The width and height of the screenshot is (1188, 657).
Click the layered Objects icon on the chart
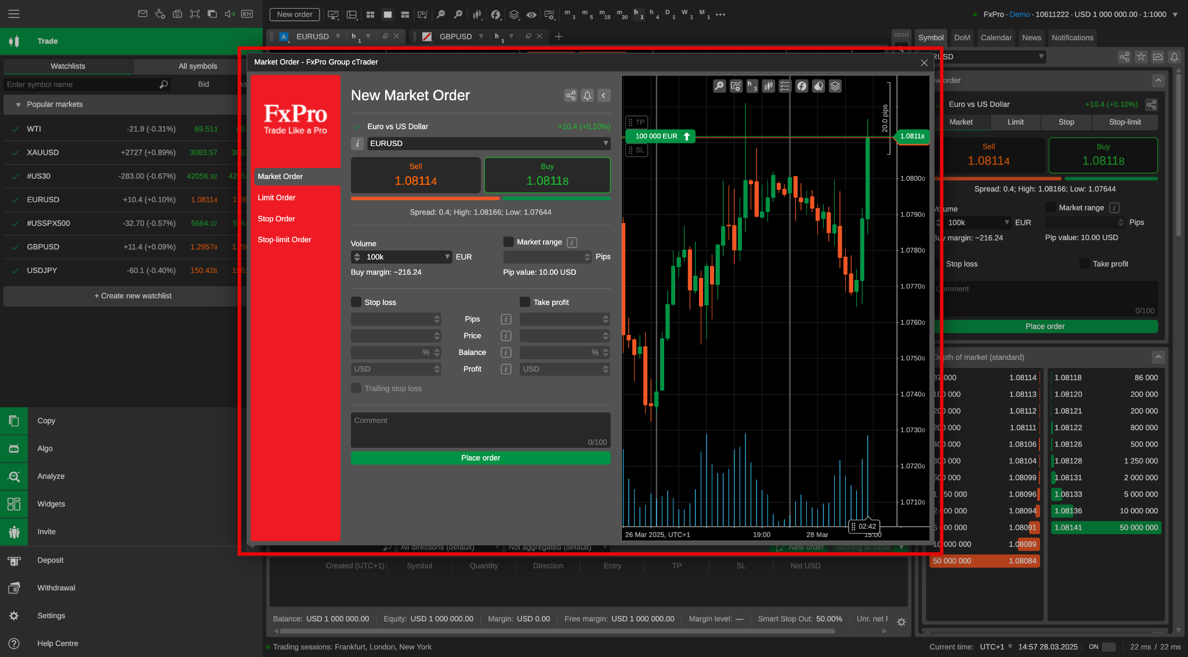coord(835,86)
